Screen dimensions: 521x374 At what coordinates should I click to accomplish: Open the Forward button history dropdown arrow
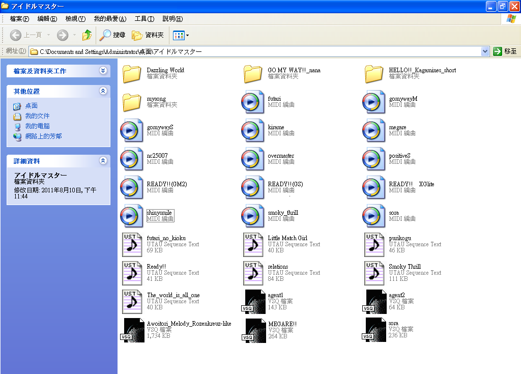coord(74,35)
